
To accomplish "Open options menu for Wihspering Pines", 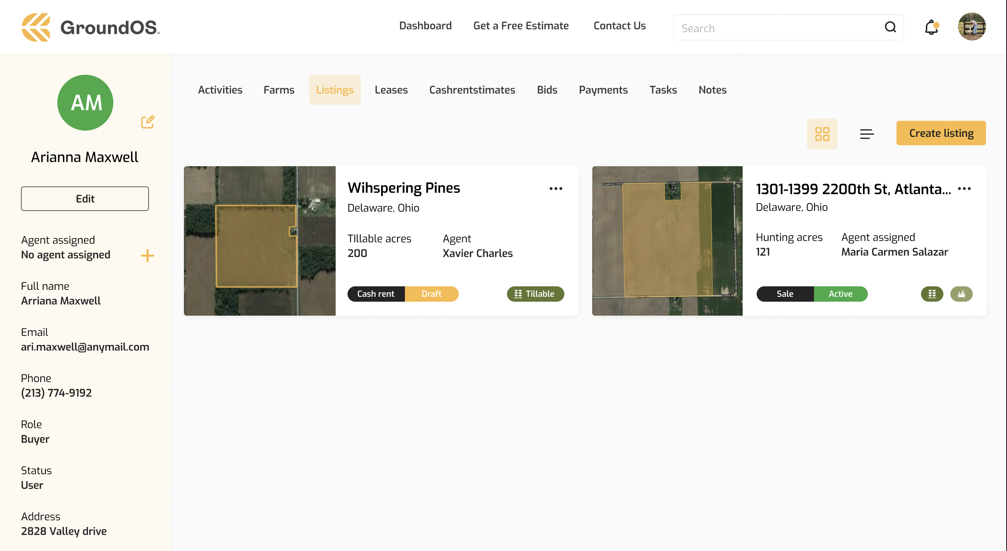I will click(556, 189).
